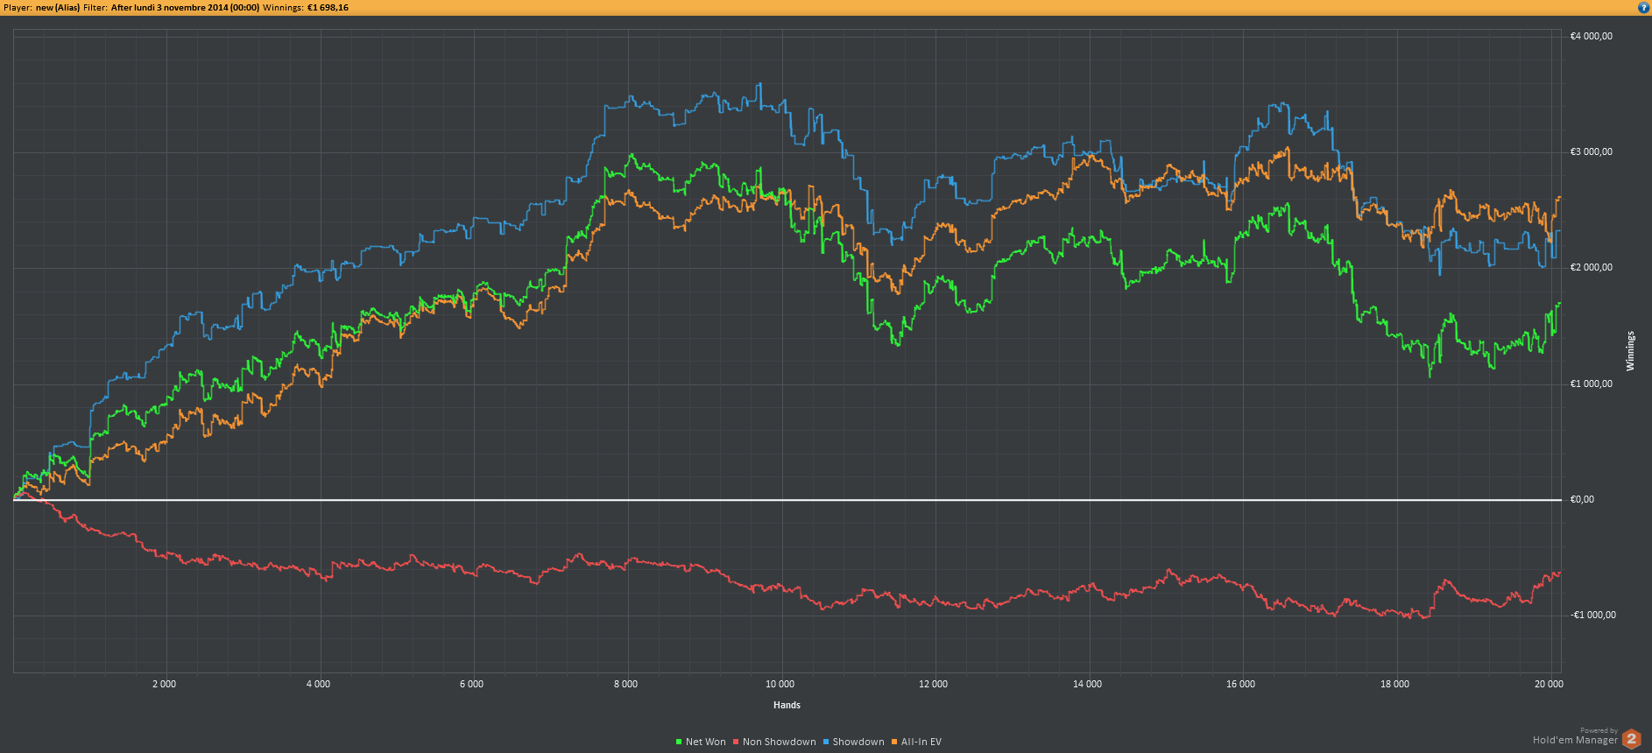Viewport: 1652px width, 753px height.
Task: Click the "20 000" hands axis label
Action: click(1549, 685)
